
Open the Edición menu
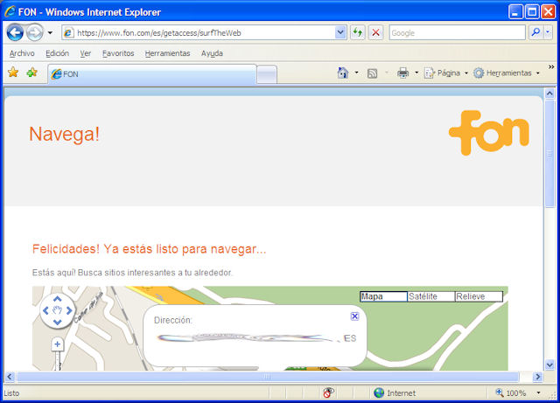click(57, 53)
